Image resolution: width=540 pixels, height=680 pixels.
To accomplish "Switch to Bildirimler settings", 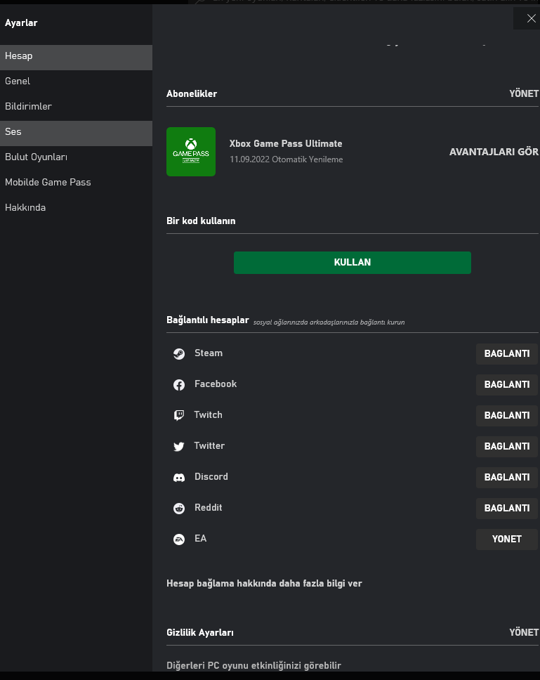I will [28, 107].
